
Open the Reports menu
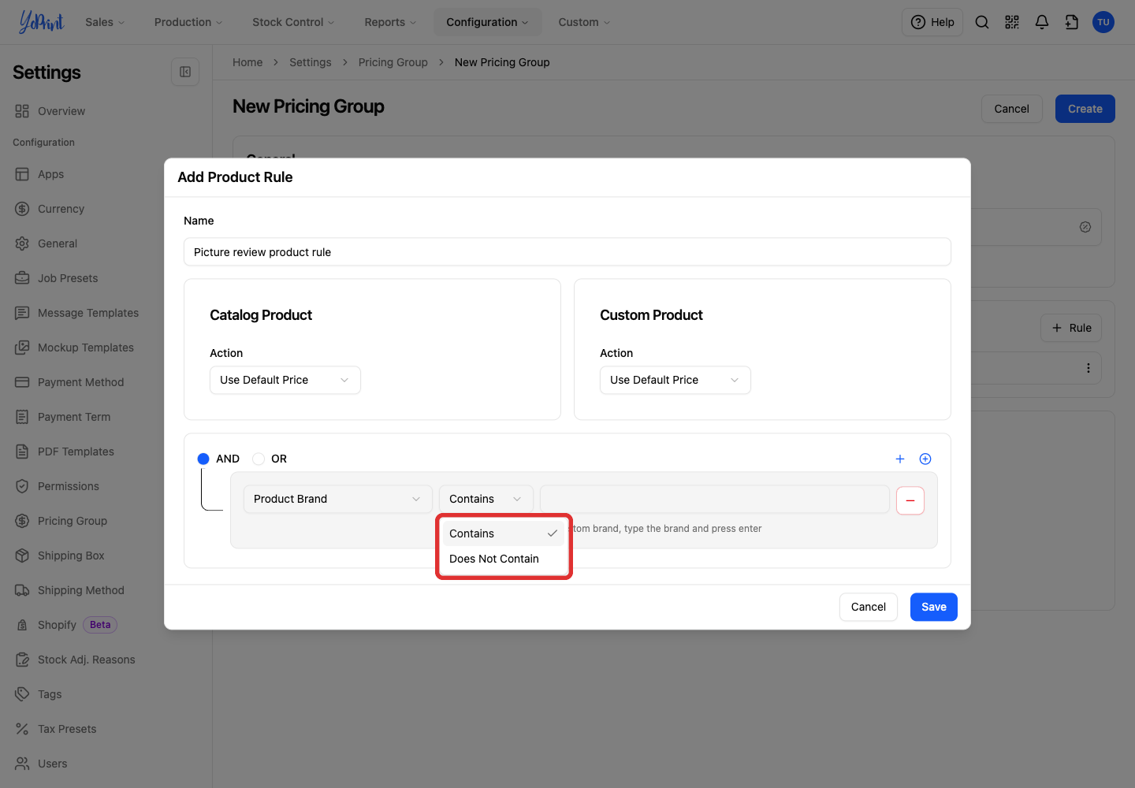pos(390,22)
